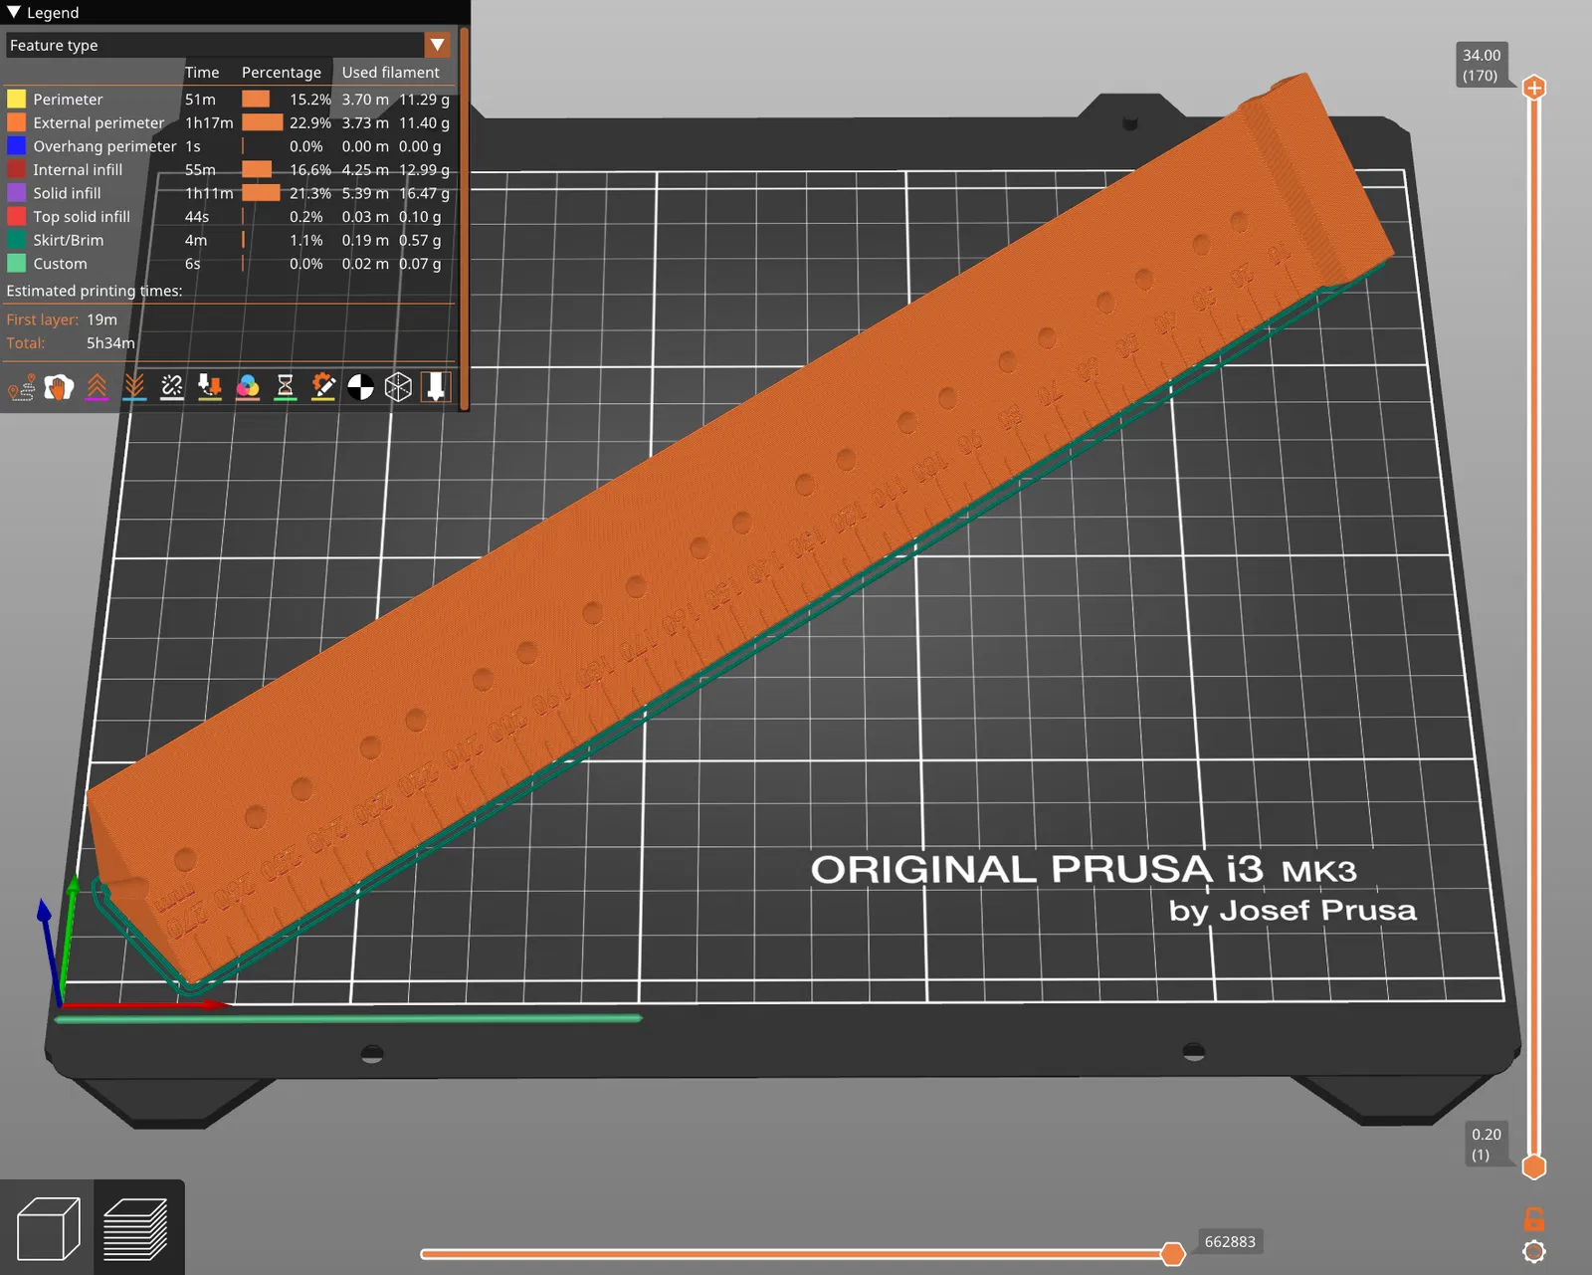Viewport: 1592px width, 1275px height.
Task: Click the Internal infill row label
Action: [78, 169]
